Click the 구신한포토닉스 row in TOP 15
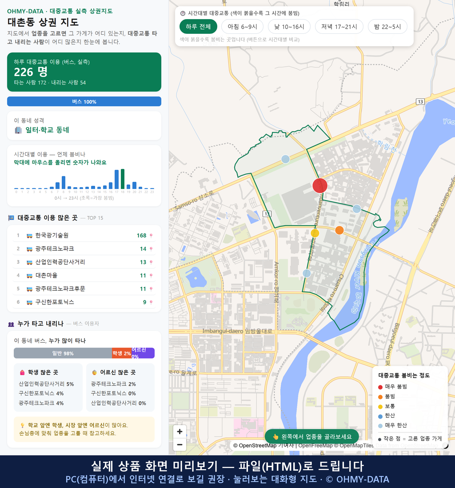Screen dimensions: 455x488 (84, 302)
